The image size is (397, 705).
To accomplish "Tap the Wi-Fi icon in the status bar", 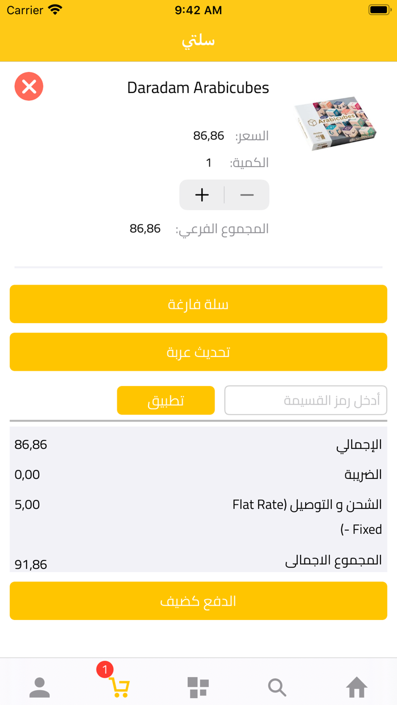I will pos(54,10).
